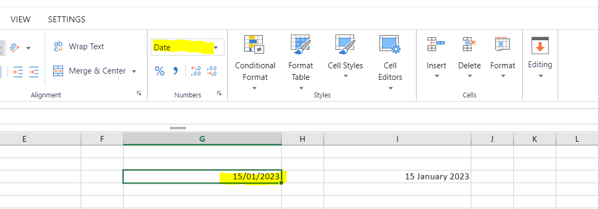
Task: Open the VIEW ribbon tab
Action: point(21,20)
